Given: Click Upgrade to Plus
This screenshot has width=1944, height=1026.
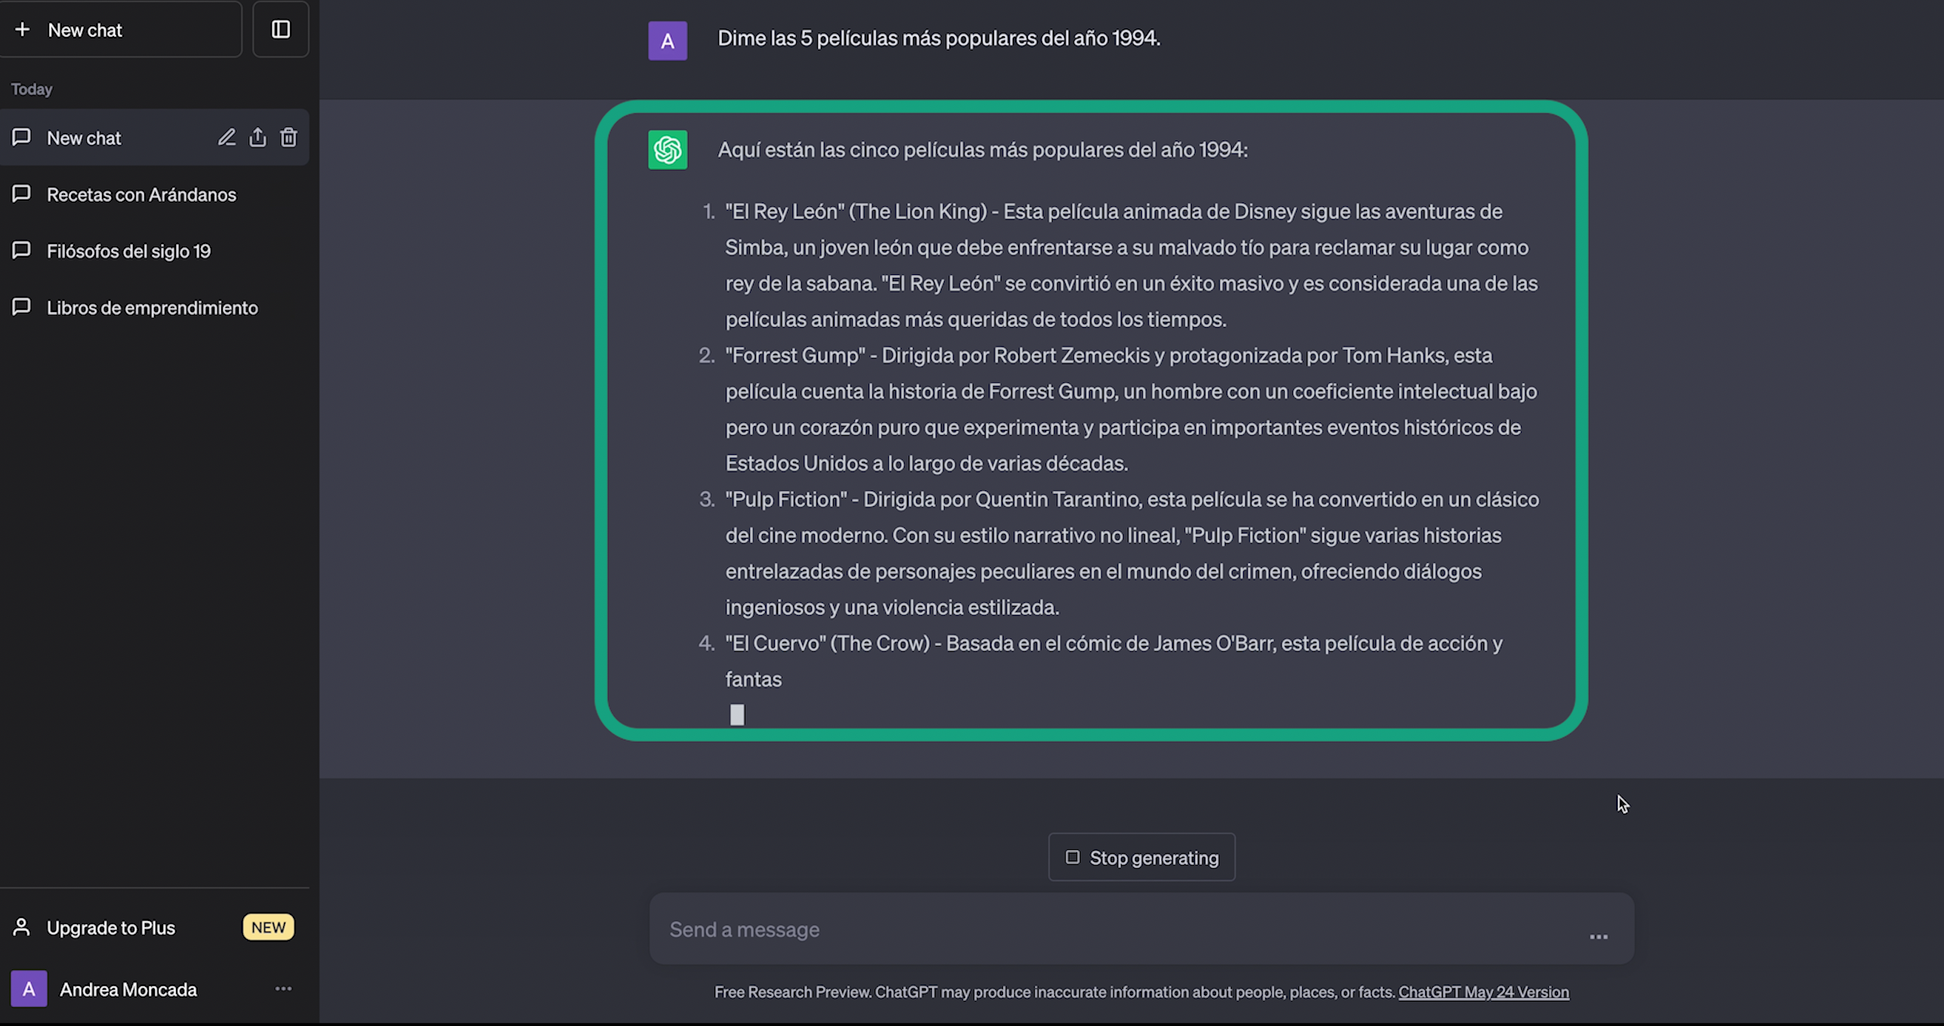Looking at the screenshot, I should [x=111, y=927].
